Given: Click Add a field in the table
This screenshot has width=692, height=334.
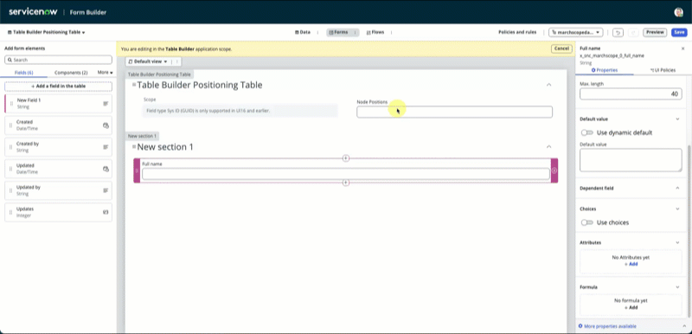Looking at the screenshot, I should [58, 86].
